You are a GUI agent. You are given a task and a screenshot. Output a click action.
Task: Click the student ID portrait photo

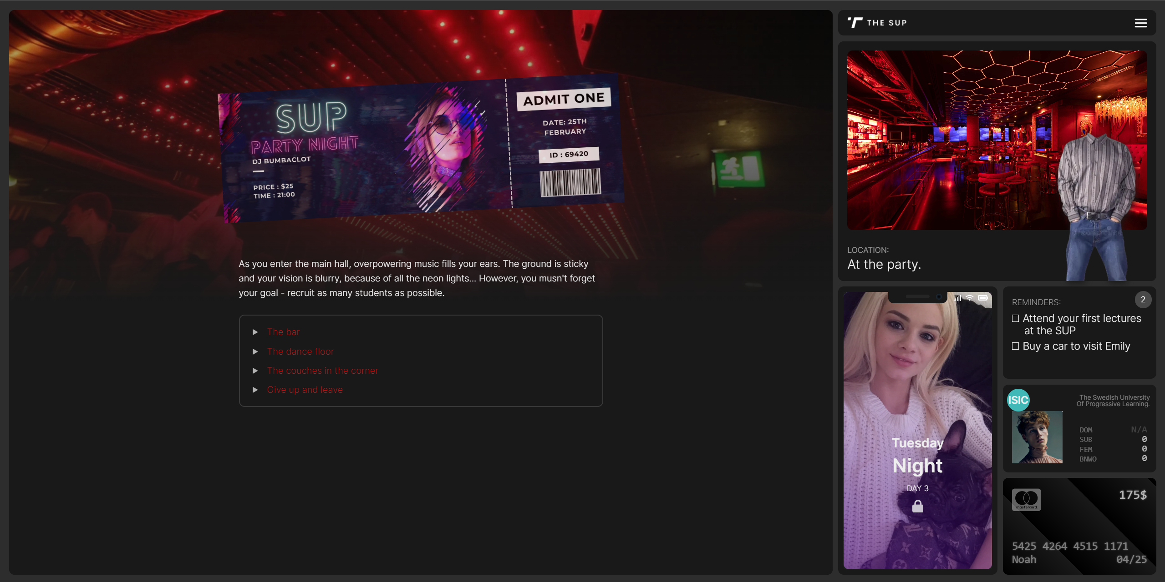coord(1037,437)
